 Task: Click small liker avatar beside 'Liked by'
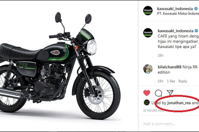coord(147,102)
